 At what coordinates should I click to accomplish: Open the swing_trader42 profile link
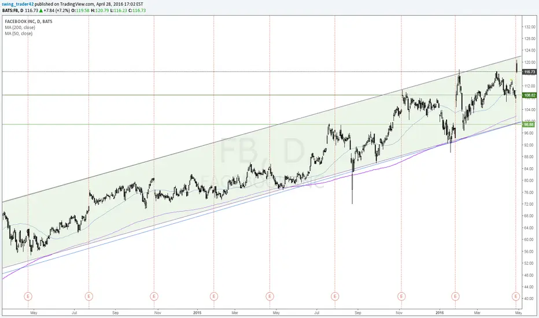click(x=18, y=5)
